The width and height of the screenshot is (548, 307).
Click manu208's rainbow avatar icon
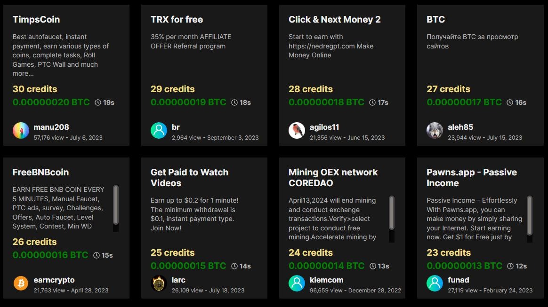click(21, 131)
